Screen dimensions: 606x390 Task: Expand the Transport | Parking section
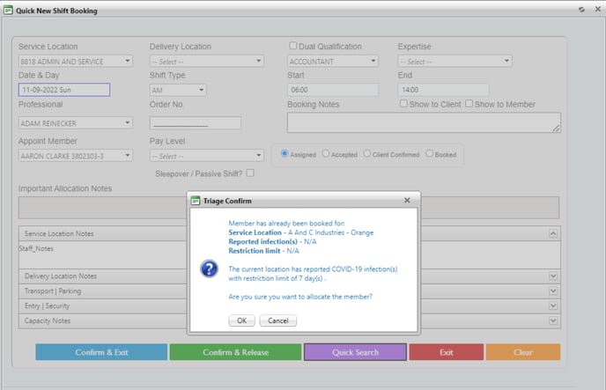tap(553, 291)
